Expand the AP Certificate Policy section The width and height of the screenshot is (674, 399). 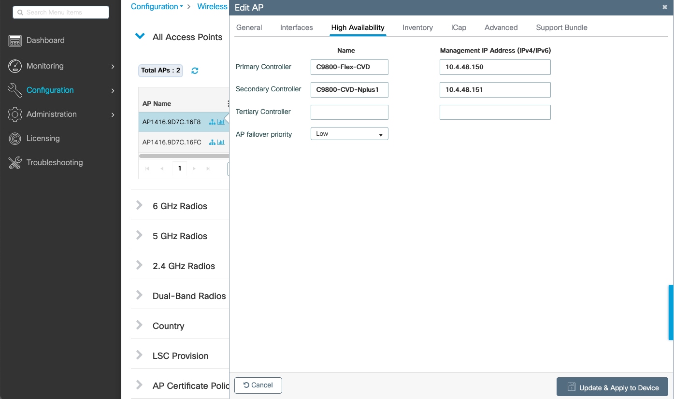140,385
